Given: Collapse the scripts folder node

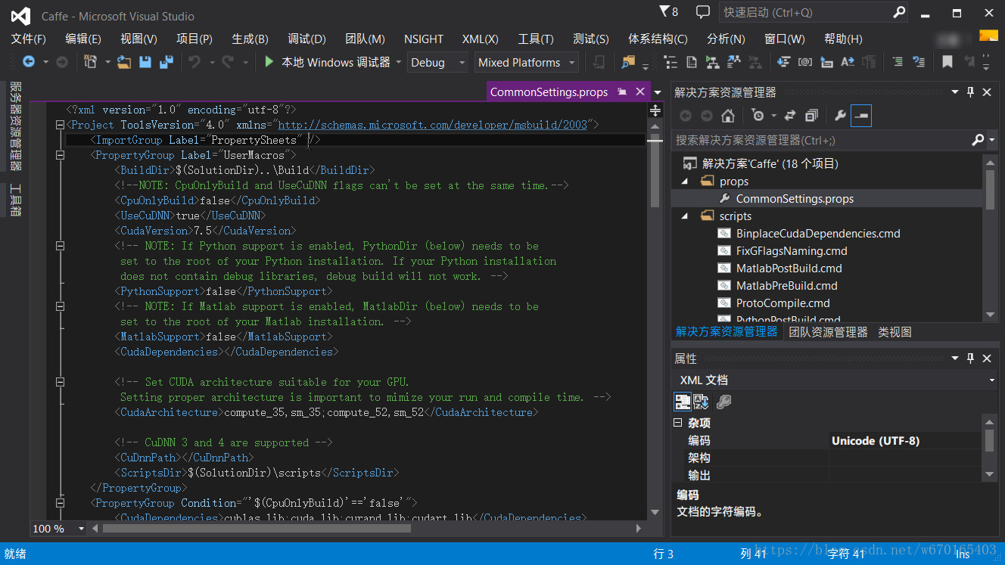Looking at the screenshot, I should tap(685, 216).
